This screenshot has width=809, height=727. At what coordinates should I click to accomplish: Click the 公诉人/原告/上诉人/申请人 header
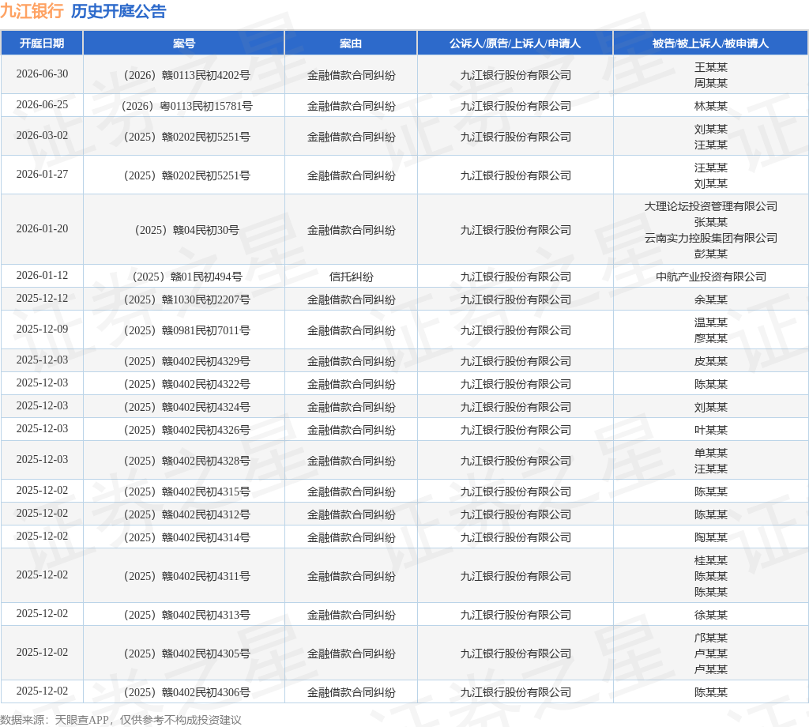coord(515,43)
